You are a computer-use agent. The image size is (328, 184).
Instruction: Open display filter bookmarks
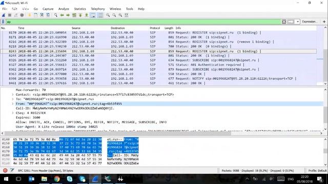click(3, 21)
